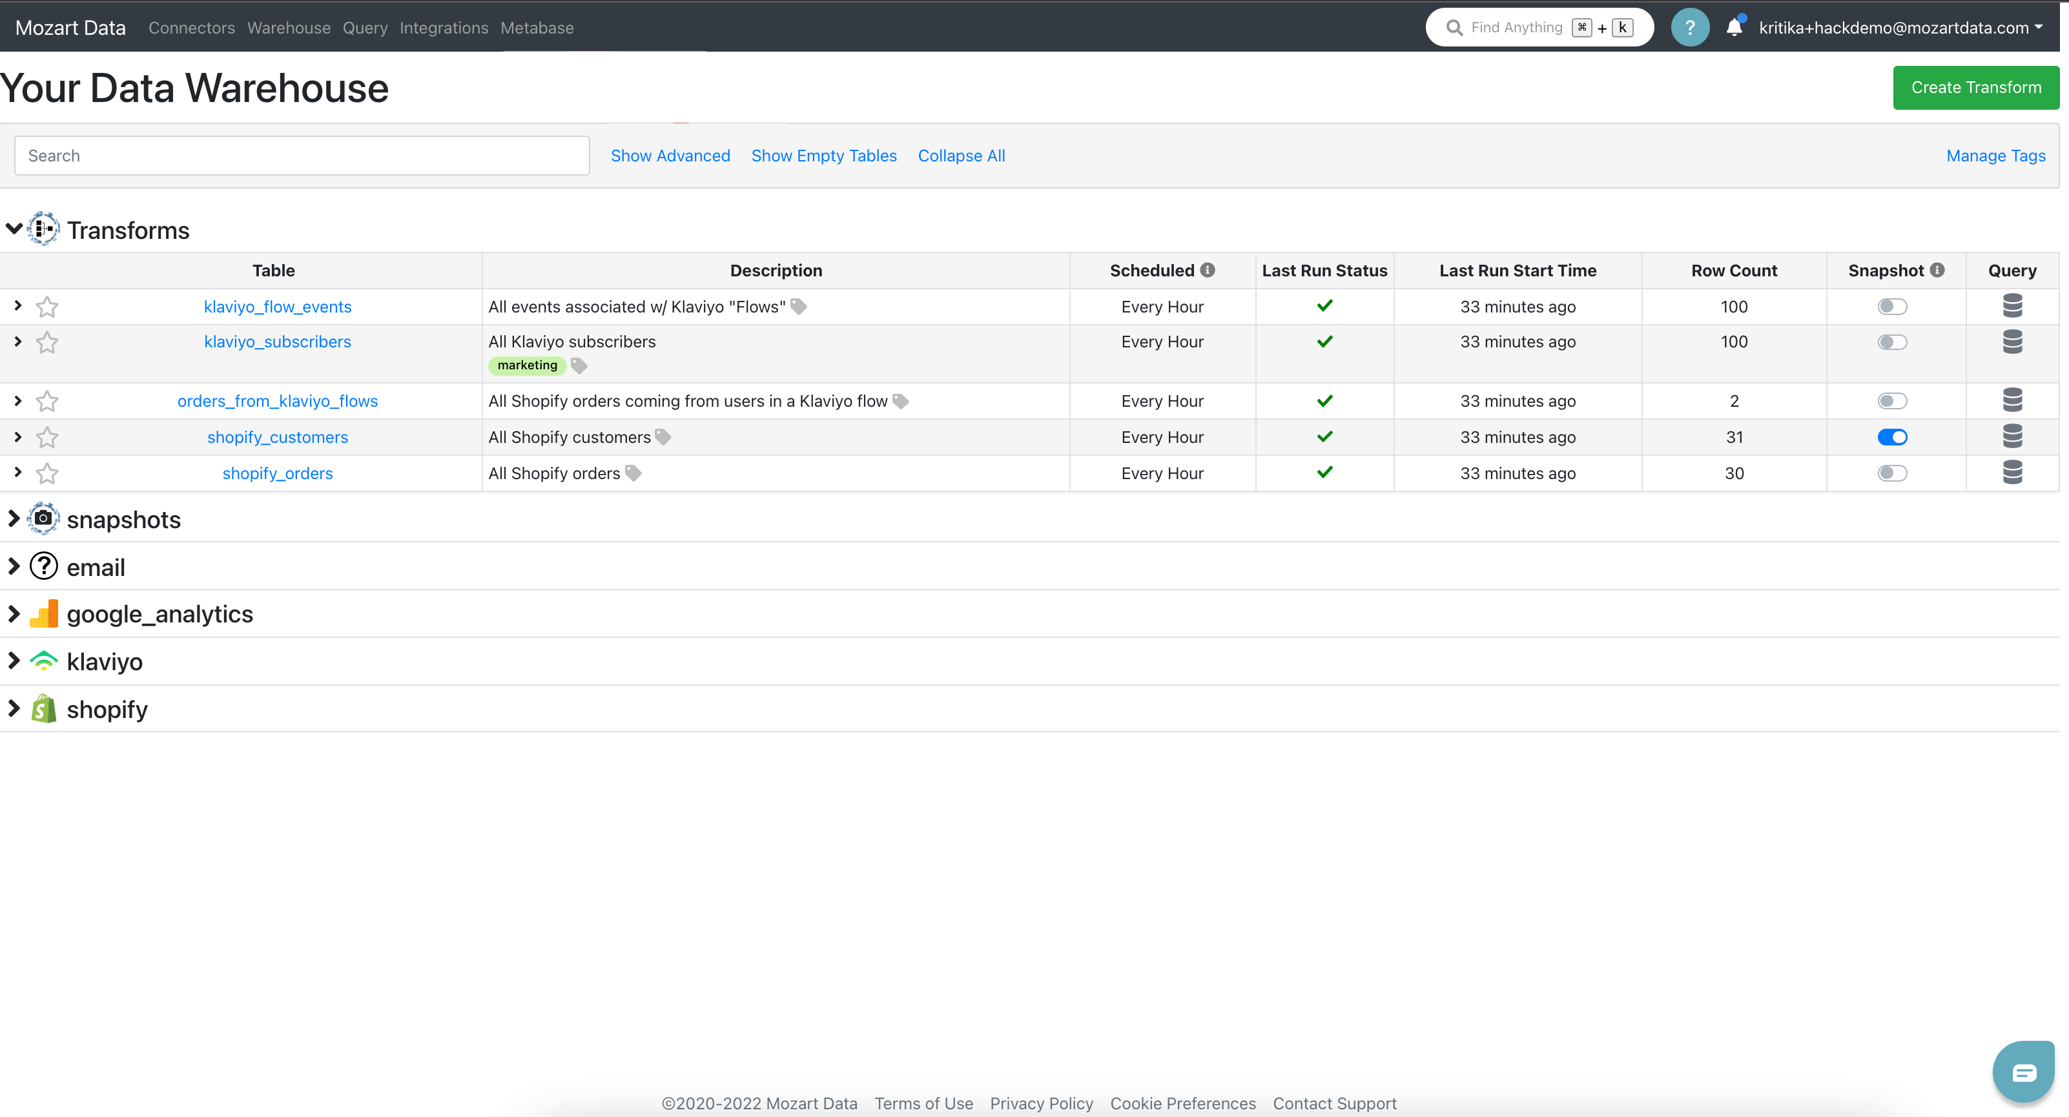Open the Metabase menu
The height and width of the screenshot is (1117, 2069).
click(x=537, y=27)
